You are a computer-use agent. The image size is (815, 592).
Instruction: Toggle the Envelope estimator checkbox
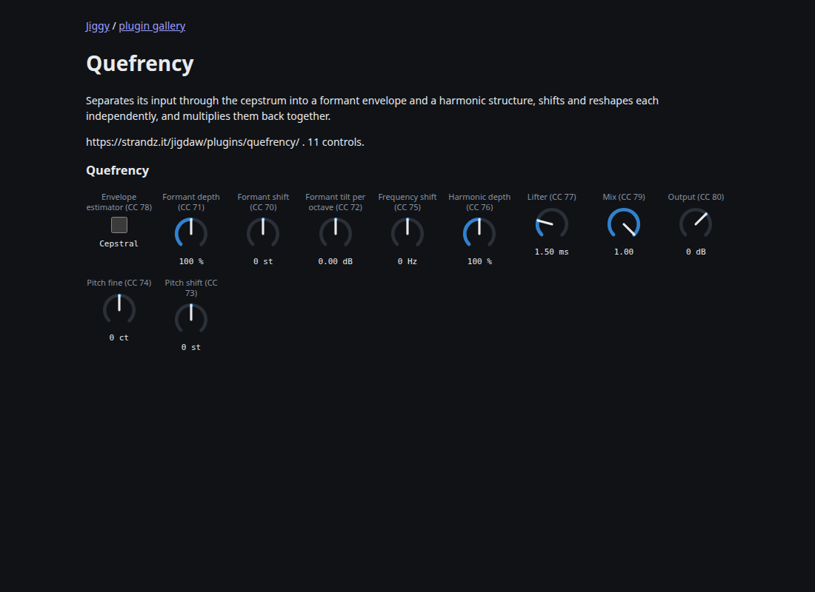(x=119, y=225)
